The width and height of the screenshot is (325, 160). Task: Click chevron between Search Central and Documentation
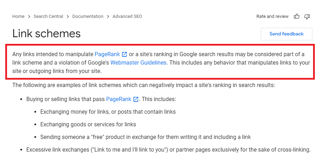[x=68, y=16]
